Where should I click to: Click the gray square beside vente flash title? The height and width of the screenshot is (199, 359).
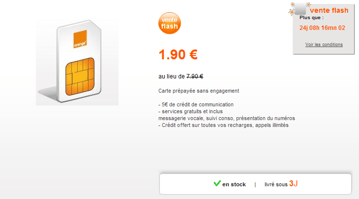click(300, 10)
